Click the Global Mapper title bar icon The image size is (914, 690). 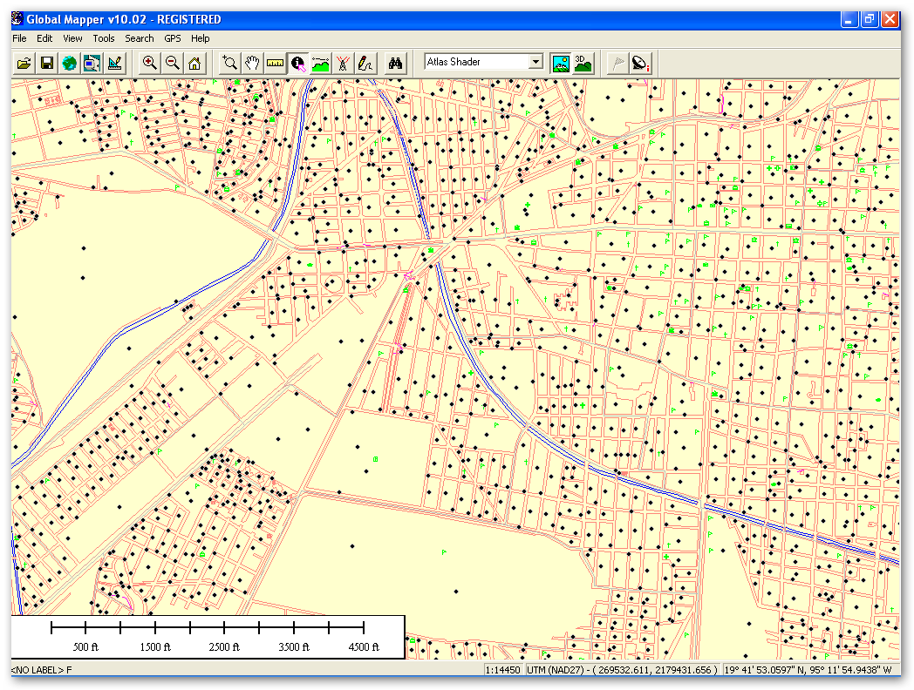[17, 19]
